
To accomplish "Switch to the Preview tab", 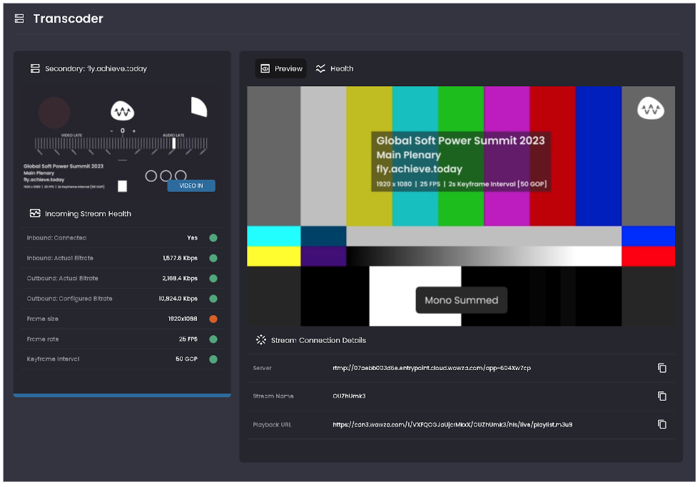I will click(281, 68).
